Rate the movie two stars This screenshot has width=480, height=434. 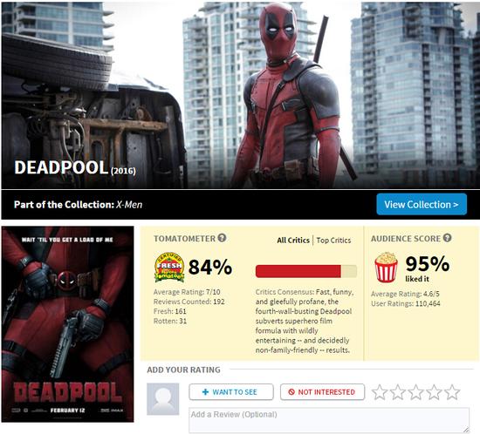coord(398,392)
